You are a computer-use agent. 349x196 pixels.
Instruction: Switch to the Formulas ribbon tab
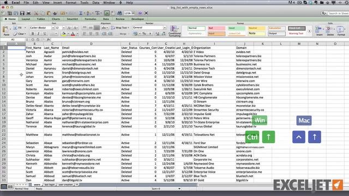coord(91,19)
